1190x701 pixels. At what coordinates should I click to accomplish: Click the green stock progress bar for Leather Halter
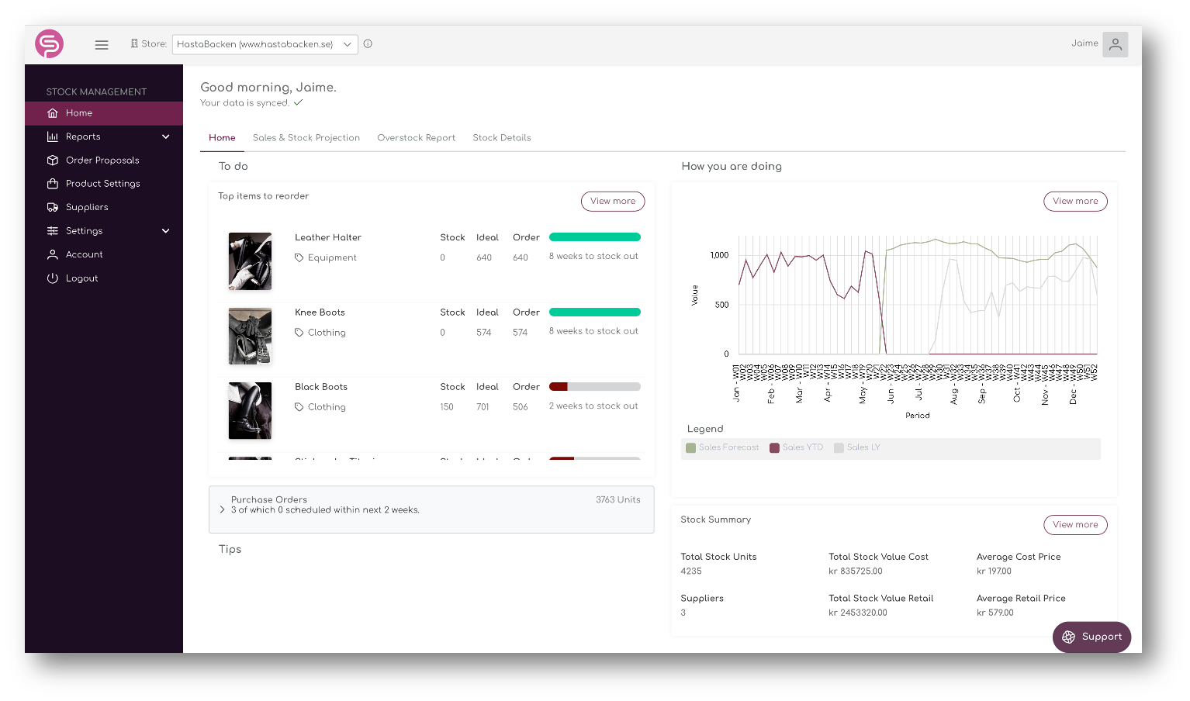594,237
